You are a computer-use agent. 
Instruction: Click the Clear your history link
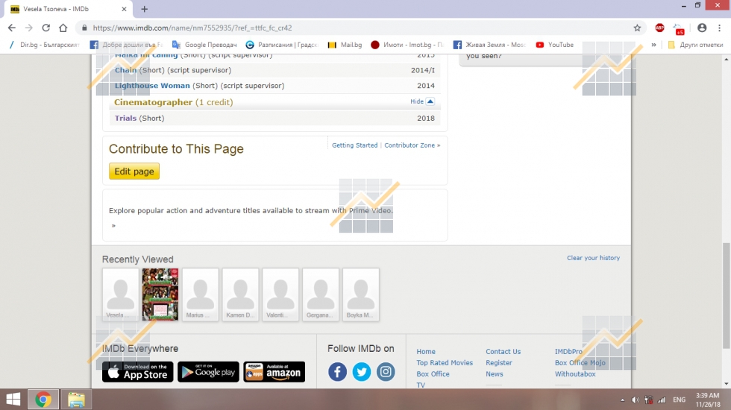point(593,258)
